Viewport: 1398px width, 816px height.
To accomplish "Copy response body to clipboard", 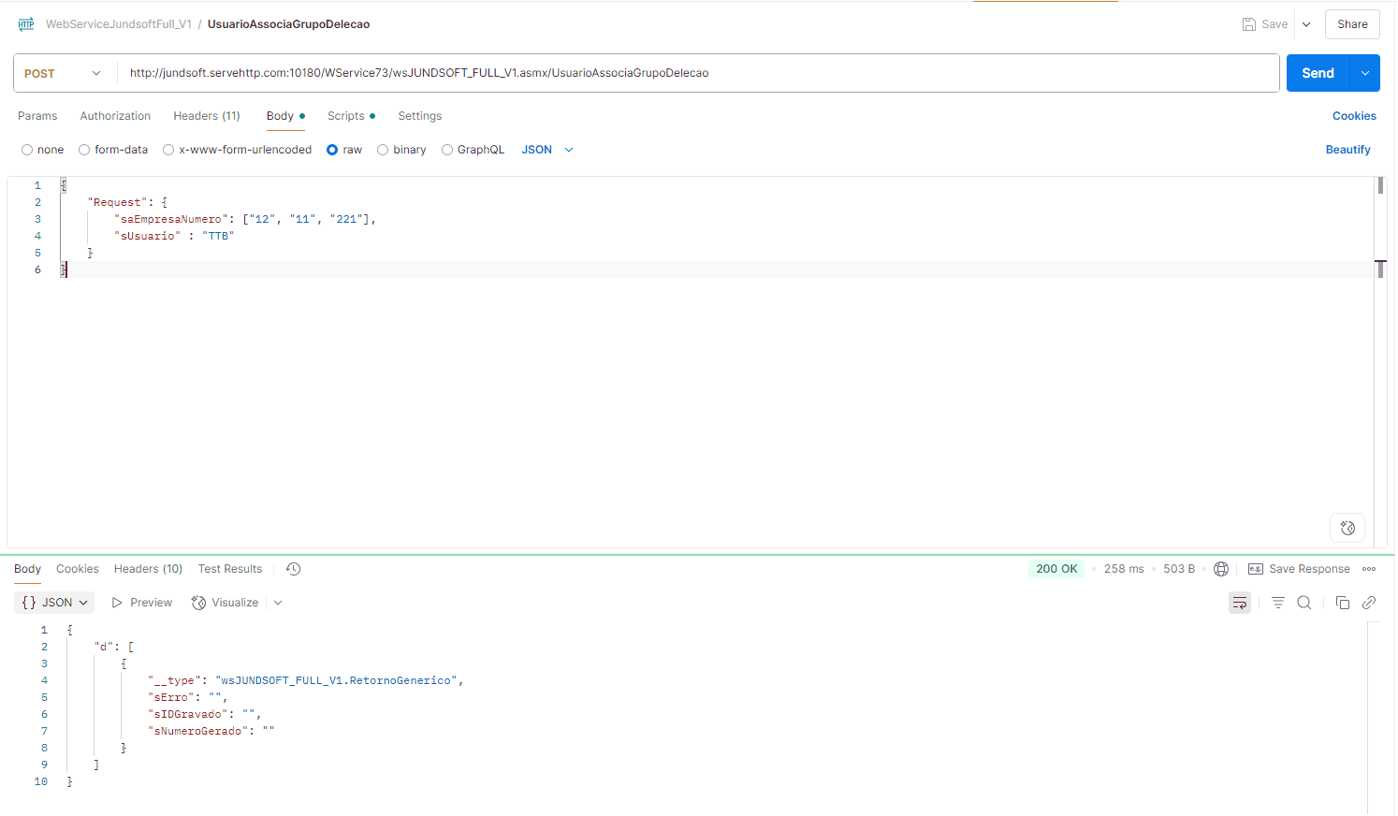I will (1342, 603).
